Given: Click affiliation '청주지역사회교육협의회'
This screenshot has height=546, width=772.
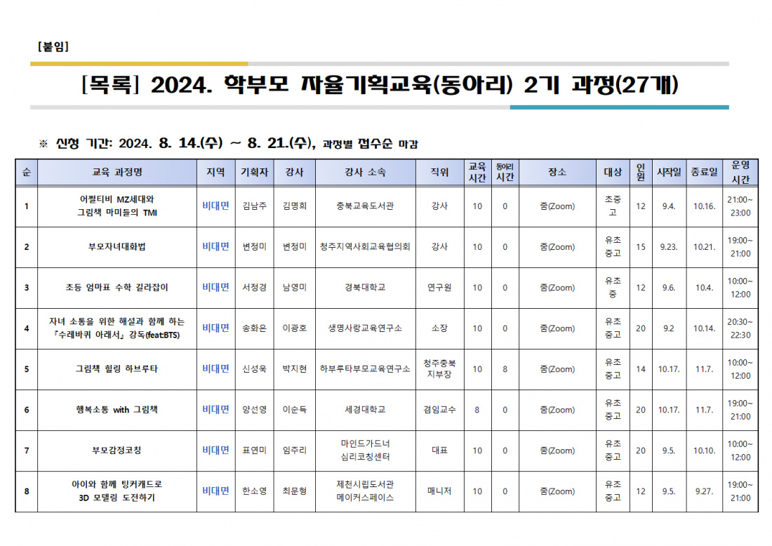Looking at the screenshot, I should point(366,246).
